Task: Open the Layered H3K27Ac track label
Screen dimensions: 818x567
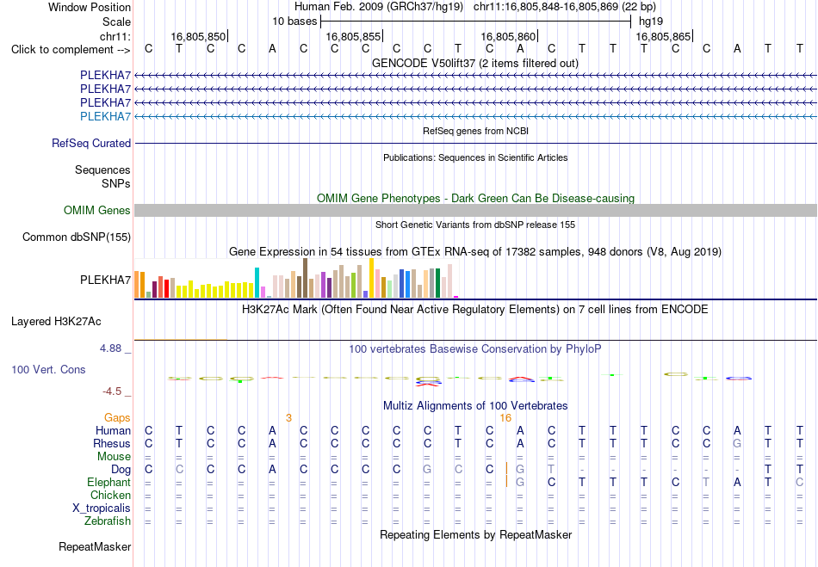Action: [x=56, y=322]
